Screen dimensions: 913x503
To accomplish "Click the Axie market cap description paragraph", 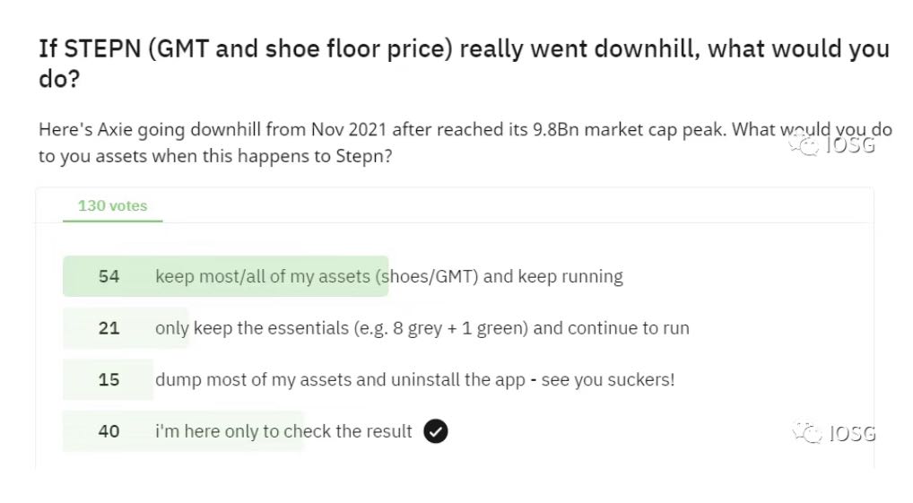I will 465,143.
